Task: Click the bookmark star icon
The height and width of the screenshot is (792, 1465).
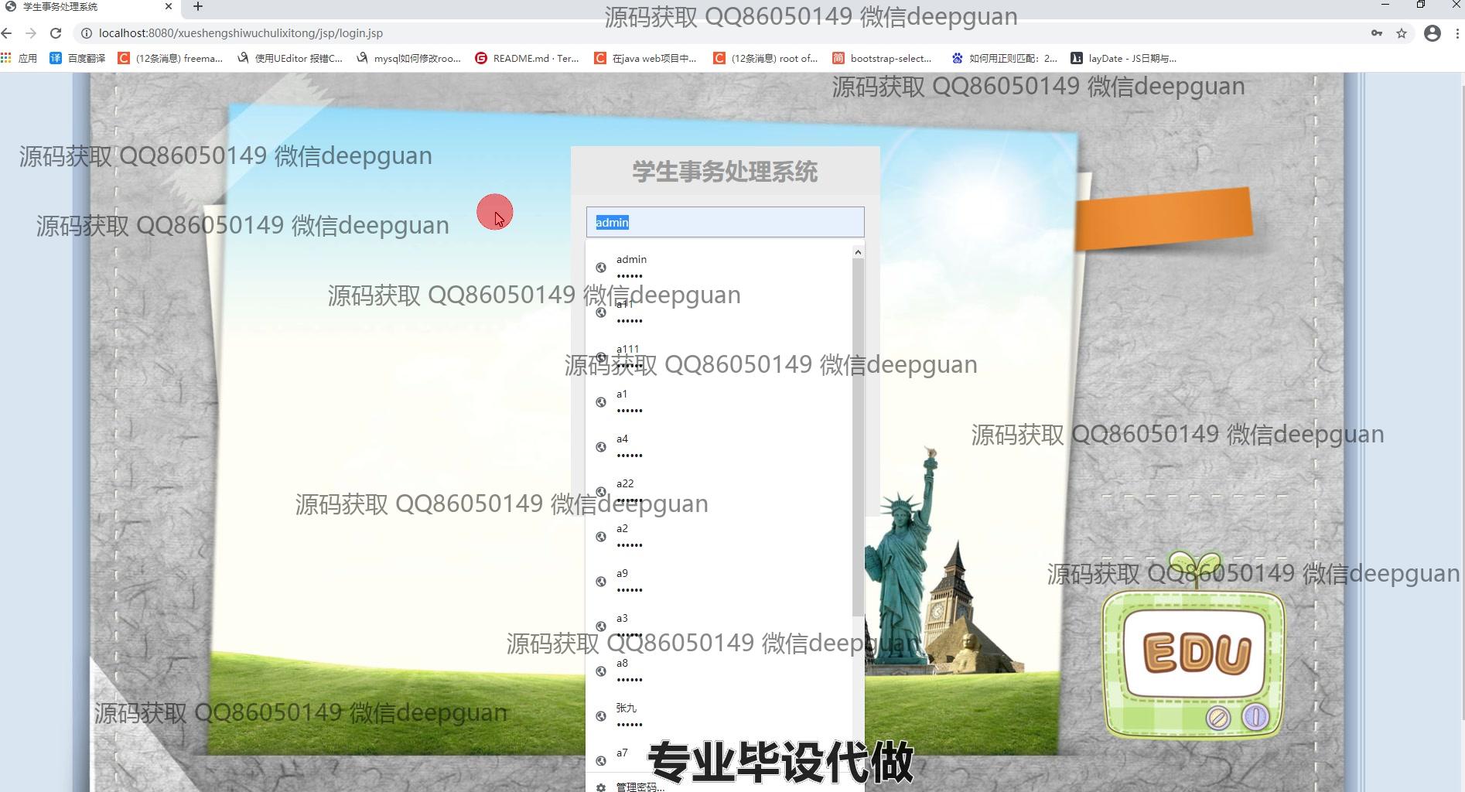Action: click(1401, 33)
